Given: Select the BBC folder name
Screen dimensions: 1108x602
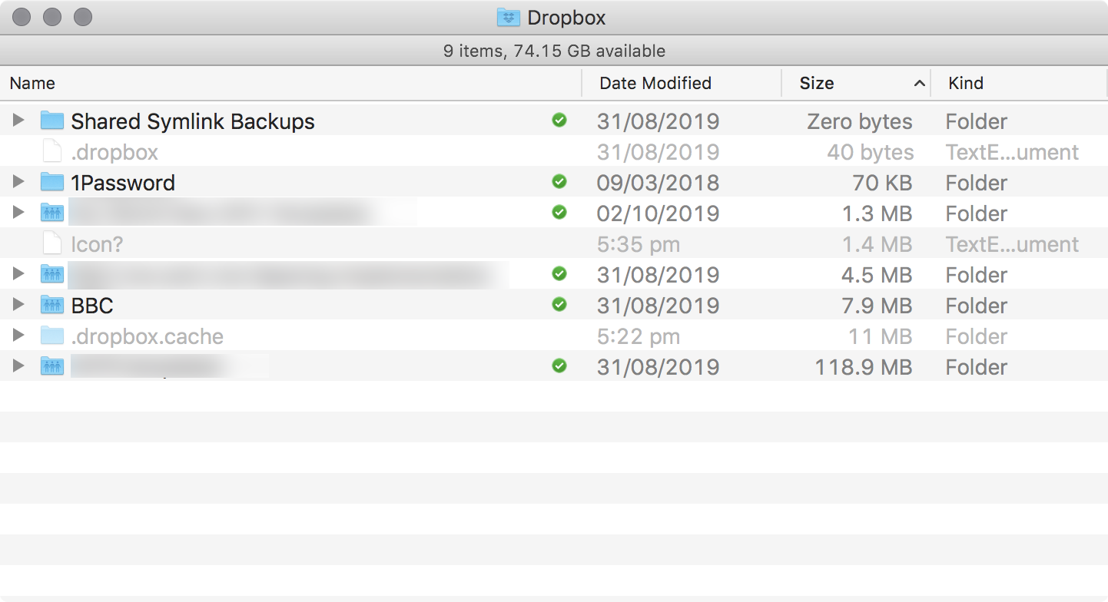Looking at the screenshot, I should coord(92,306).
